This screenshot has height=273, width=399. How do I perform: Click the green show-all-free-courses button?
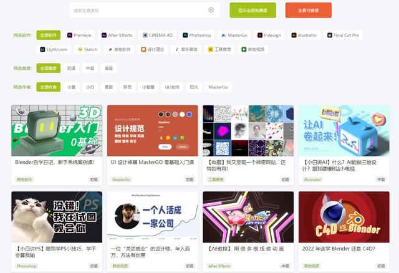tap(252, 10)
